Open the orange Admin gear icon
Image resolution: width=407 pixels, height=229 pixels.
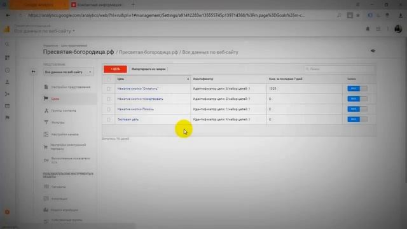pyautogui.click(x=7, y=212)
